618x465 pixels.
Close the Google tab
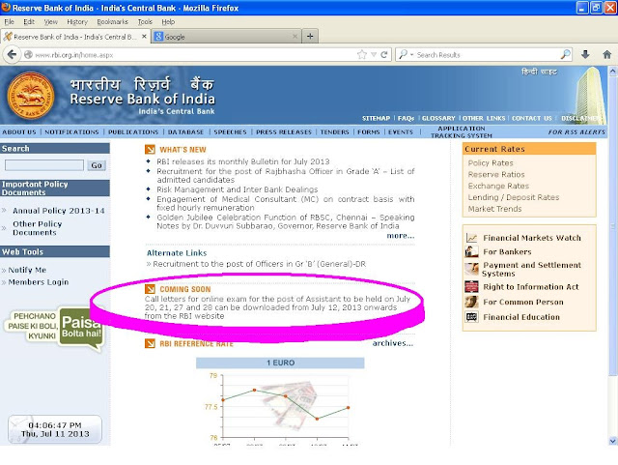coord(295,37)
